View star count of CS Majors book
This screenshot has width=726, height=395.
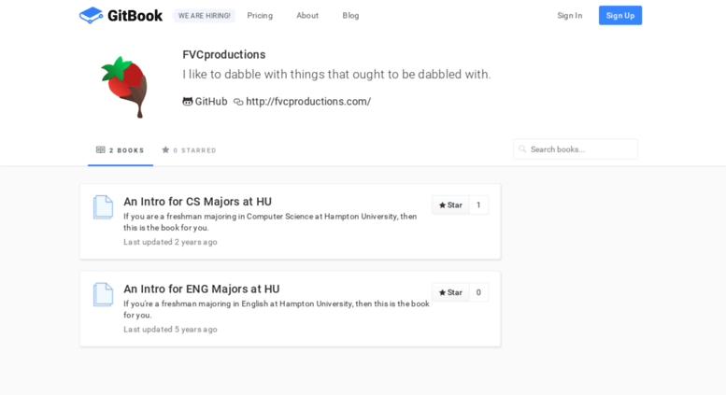478,205
